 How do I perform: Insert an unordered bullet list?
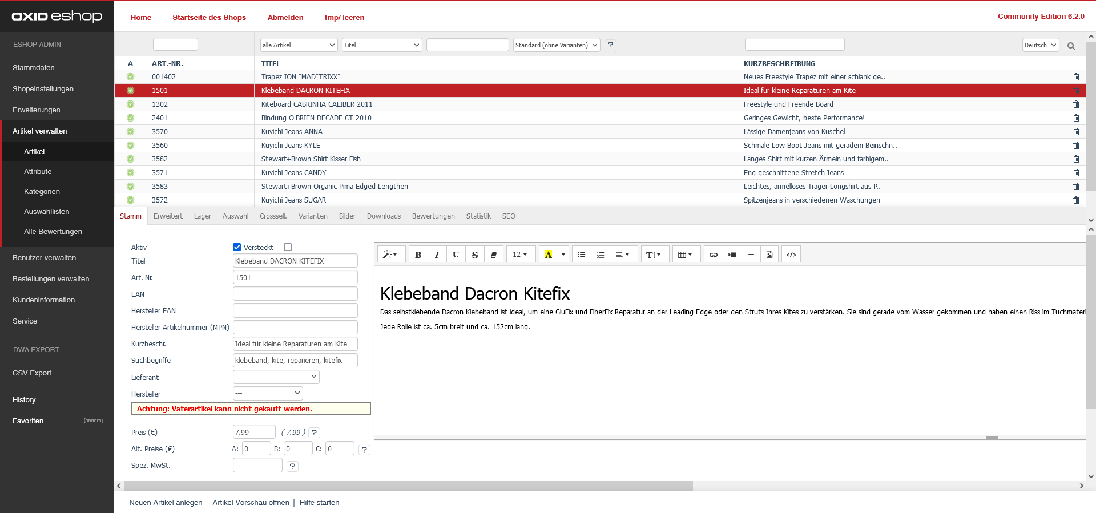point(581,255)
